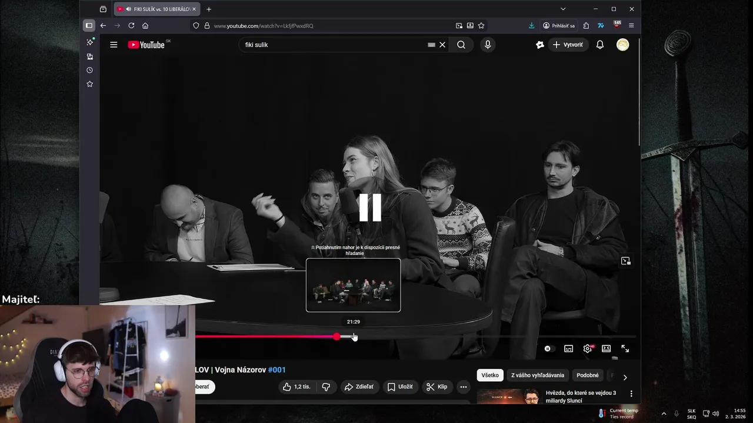Open options menu for Hvězda suggested video

631,394
